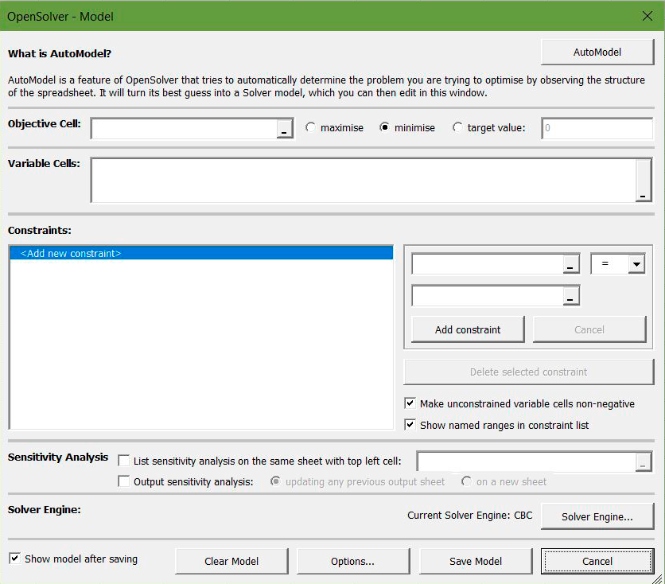Viewport: 665px width, 584px height.
Task: Click Delete selected constraint button
Action: coord(528,372)
